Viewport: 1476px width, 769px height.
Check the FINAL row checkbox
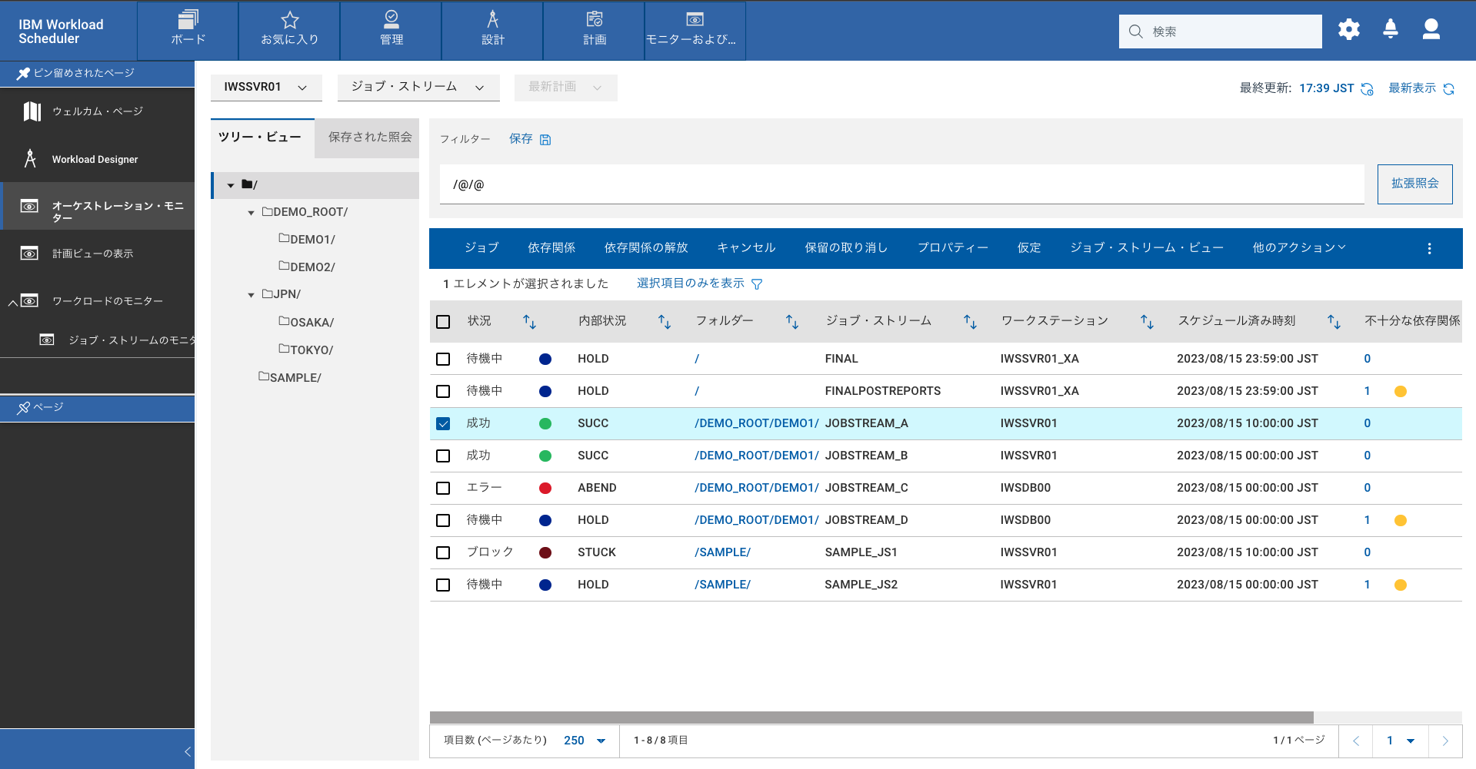click(x=443, y=359)
